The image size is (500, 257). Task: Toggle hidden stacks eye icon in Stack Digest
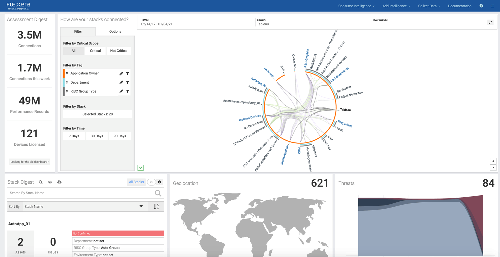(50, 182)
